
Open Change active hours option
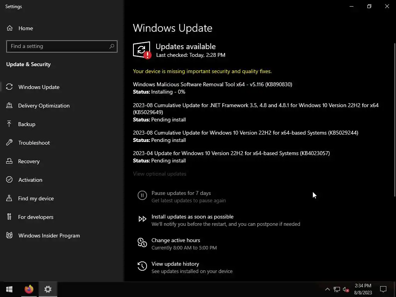pos(176,240)
